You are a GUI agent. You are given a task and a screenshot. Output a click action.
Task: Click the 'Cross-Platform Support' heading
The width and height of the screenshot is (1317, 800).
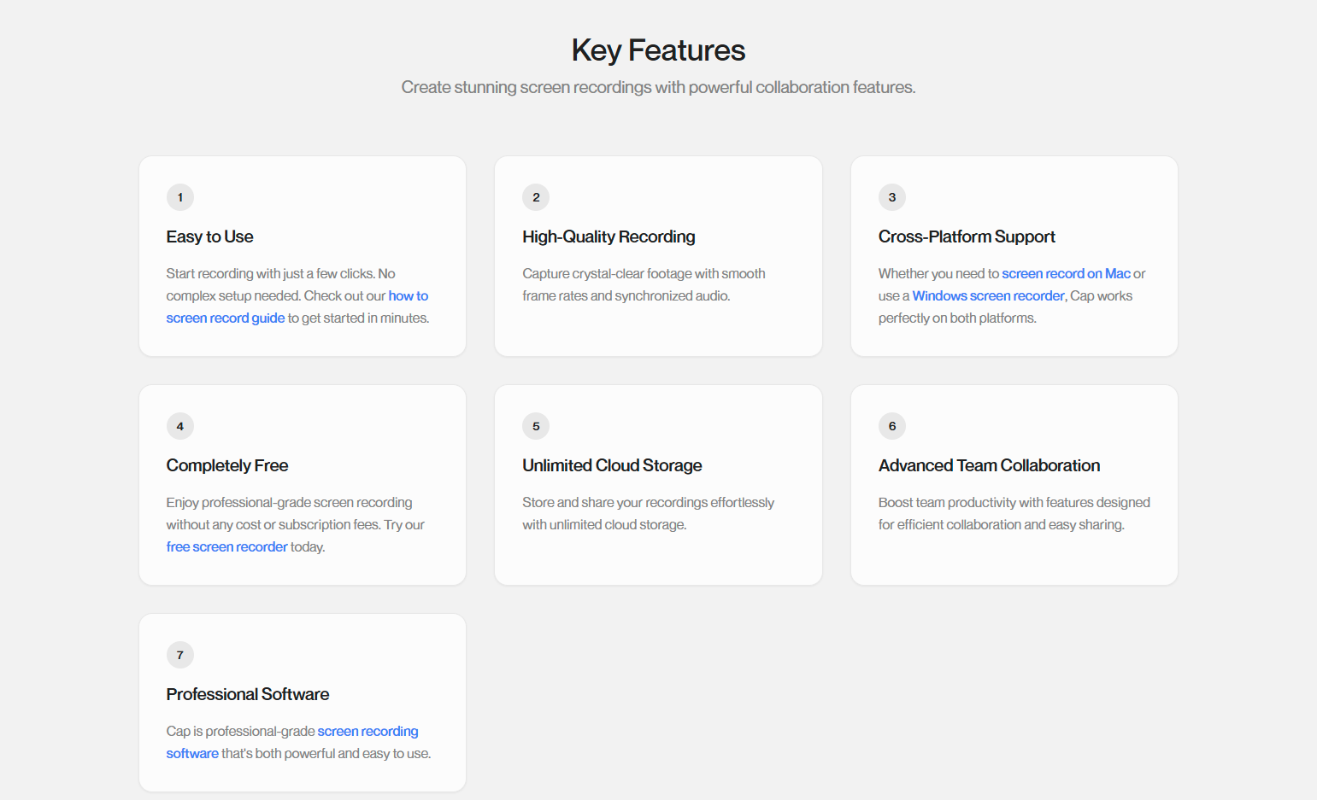966,236
